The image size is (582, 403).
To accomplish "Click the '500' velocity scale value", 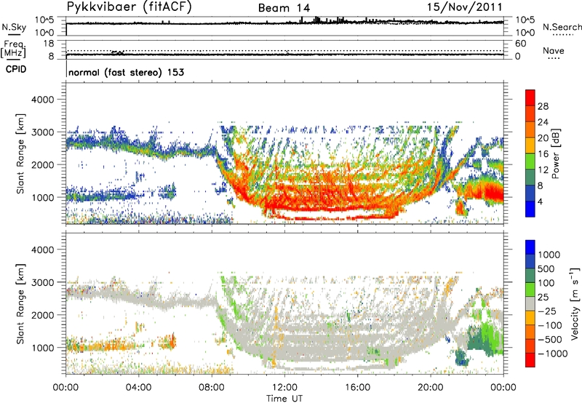I will 546,268.
